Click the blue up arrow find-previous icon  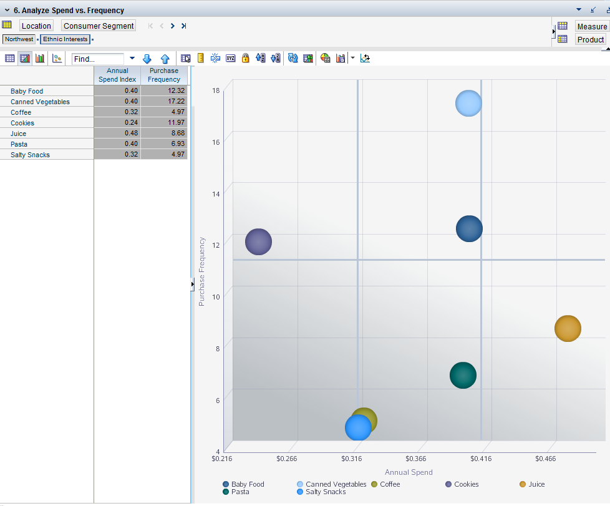pos(165,59)
